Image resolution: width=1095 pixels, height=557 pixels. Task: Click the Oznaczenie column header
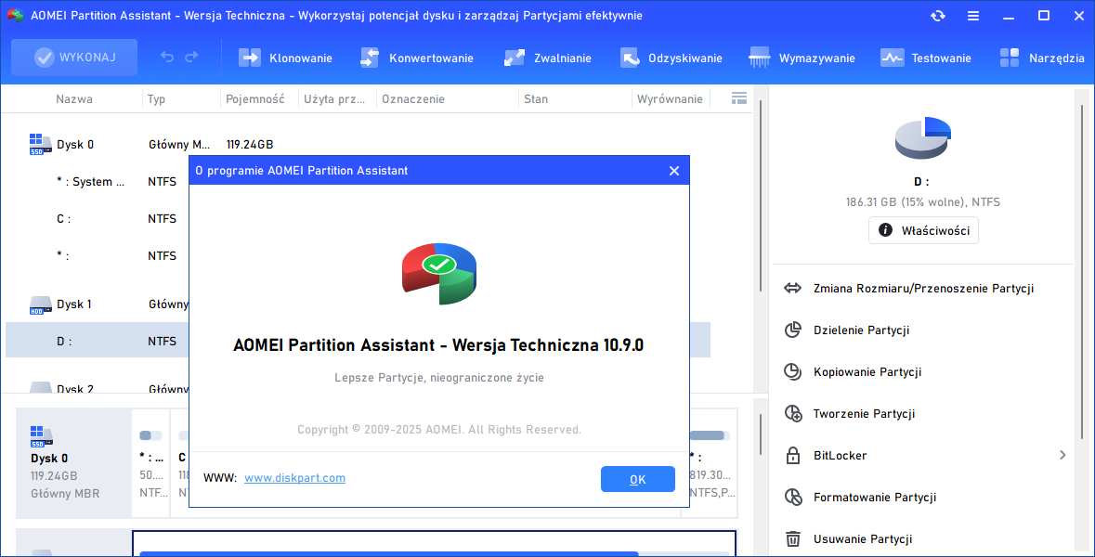[x=412, y=99]
